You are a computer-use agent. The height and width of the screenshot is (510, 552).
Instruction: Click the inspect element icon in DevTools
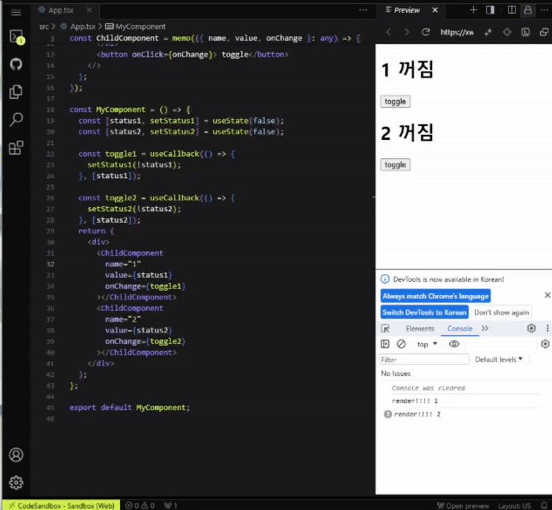pos(386,328)
